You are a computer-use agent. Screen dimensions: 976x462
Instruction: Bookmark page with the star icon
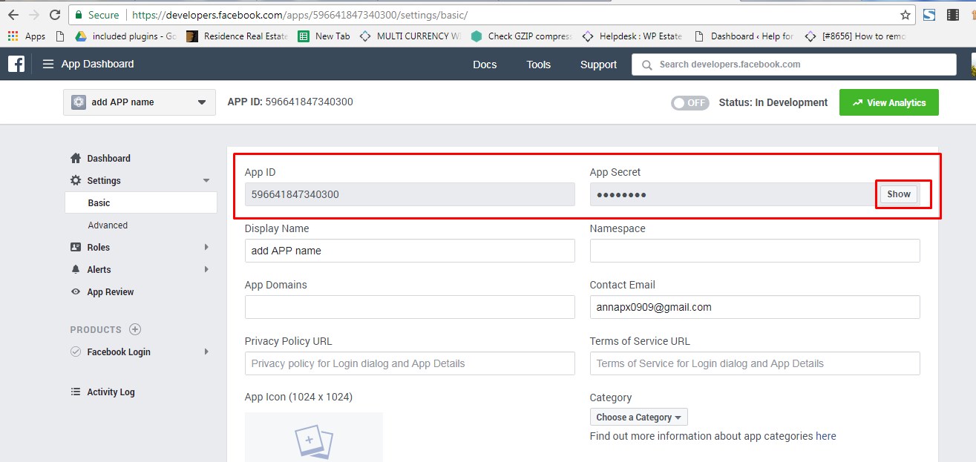click(x=905, y=15)
